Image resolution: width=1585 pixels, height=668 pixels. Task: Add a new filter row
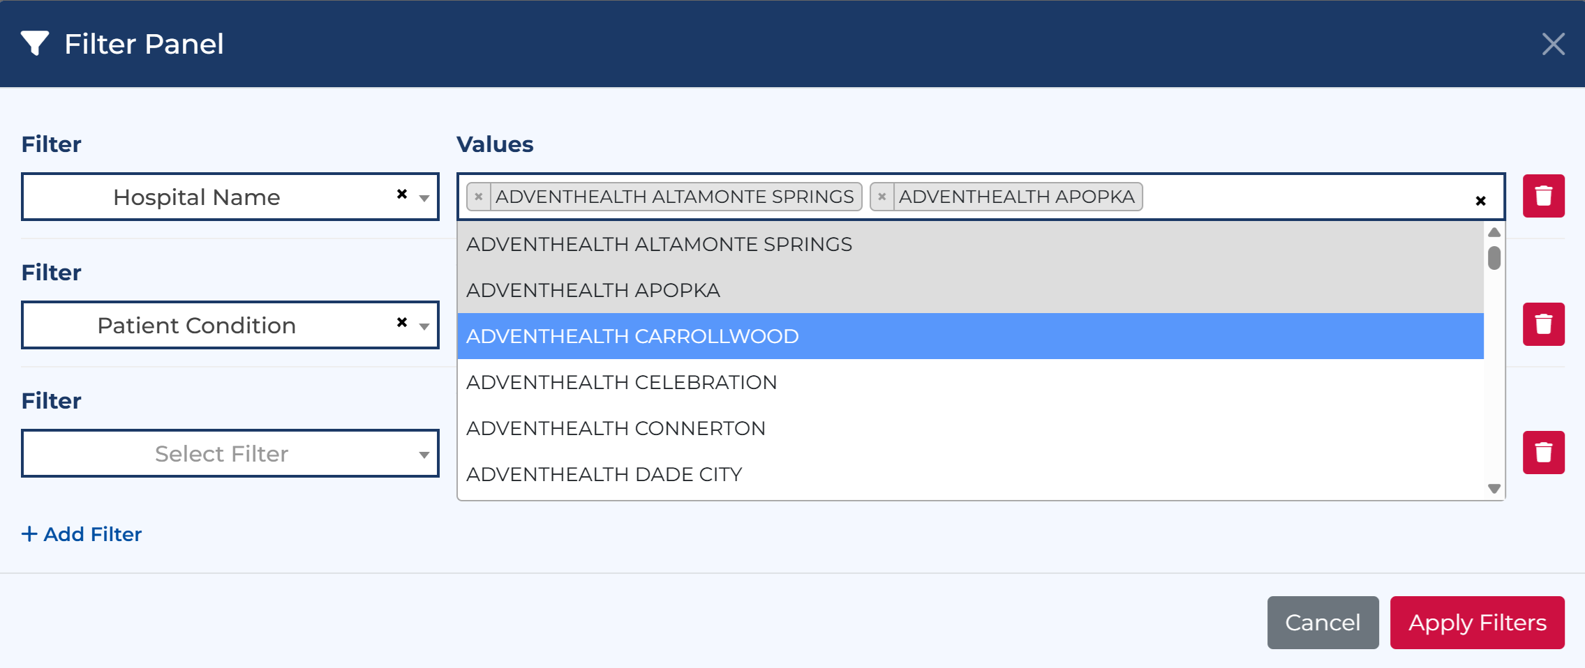tap(82, 534)
